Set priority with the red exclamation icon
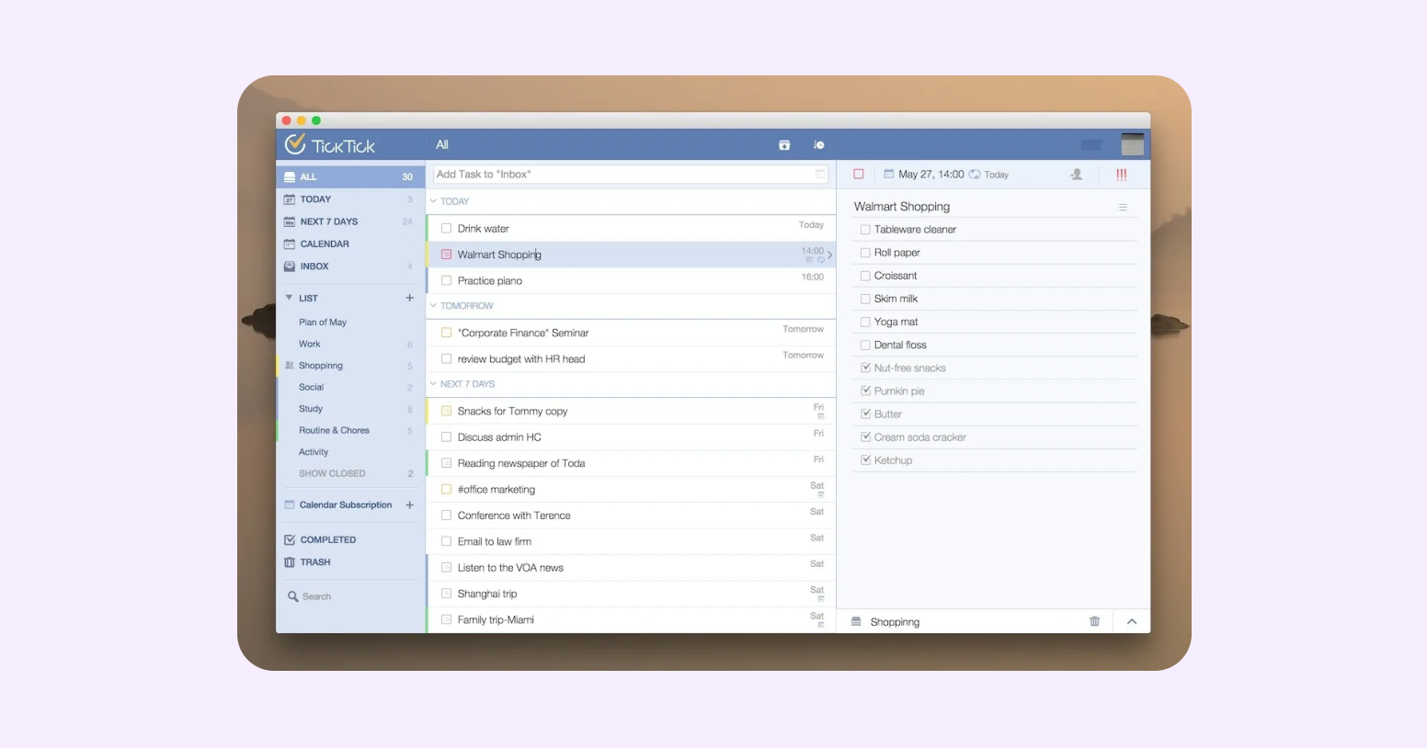Screen dimensions: 1427x748 tap(1121, 174)
